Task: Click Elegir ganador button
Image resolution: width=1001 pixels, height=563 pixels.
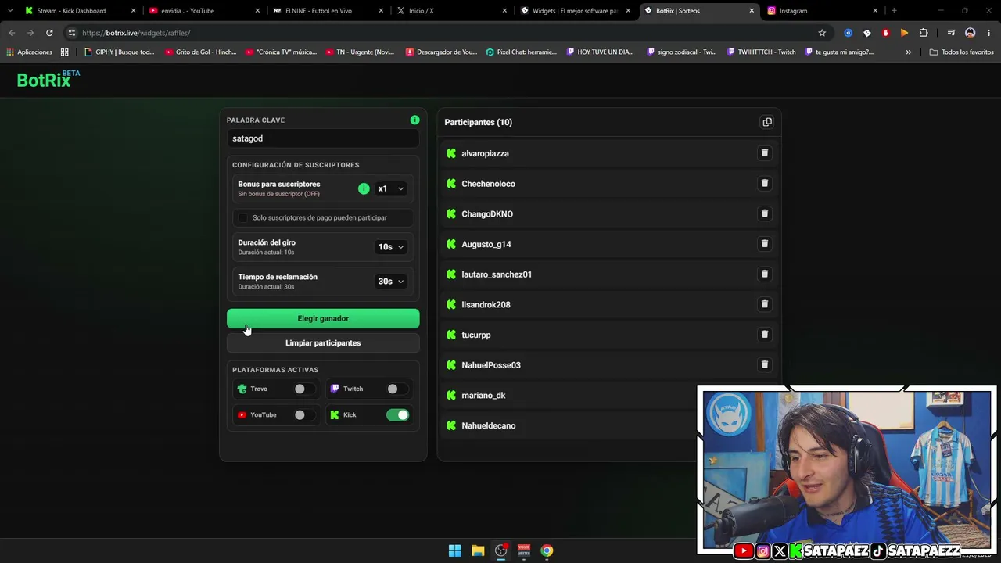Action: click(x=323, y=318)
